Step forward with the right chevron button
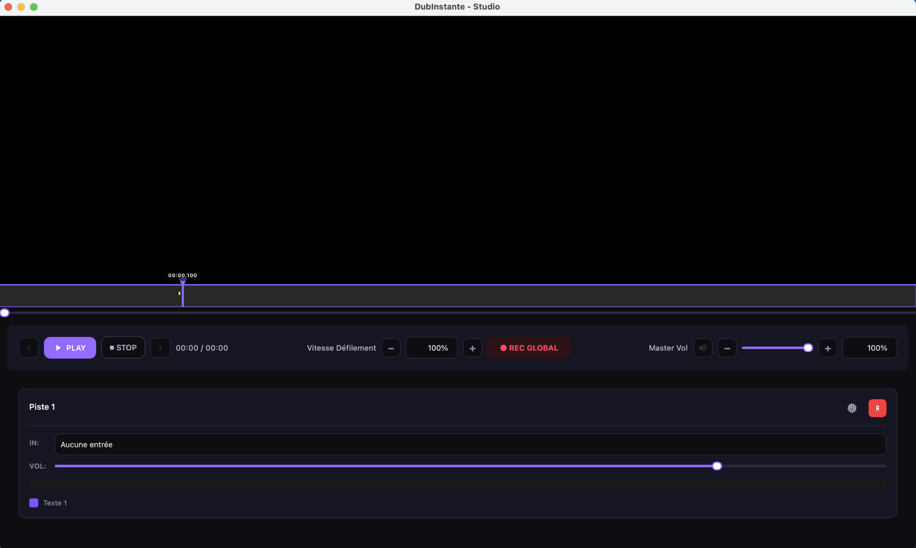 160,348
